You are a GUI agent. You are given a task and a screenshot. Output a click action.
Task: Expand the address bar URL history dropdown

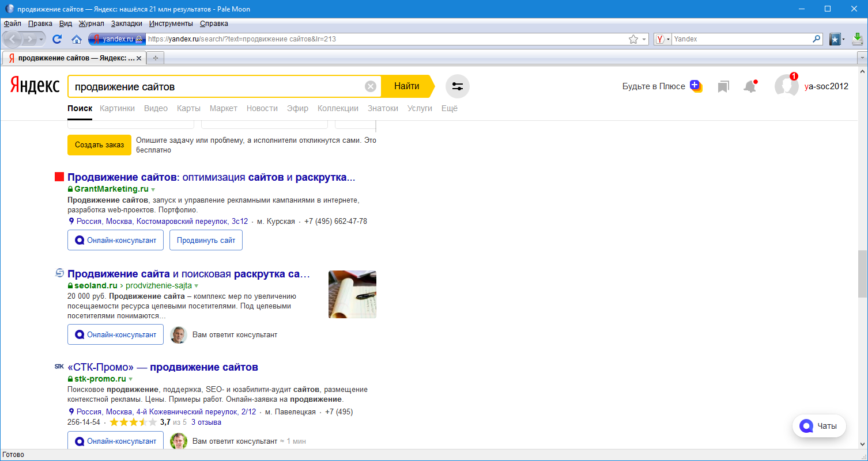[645, 39]
